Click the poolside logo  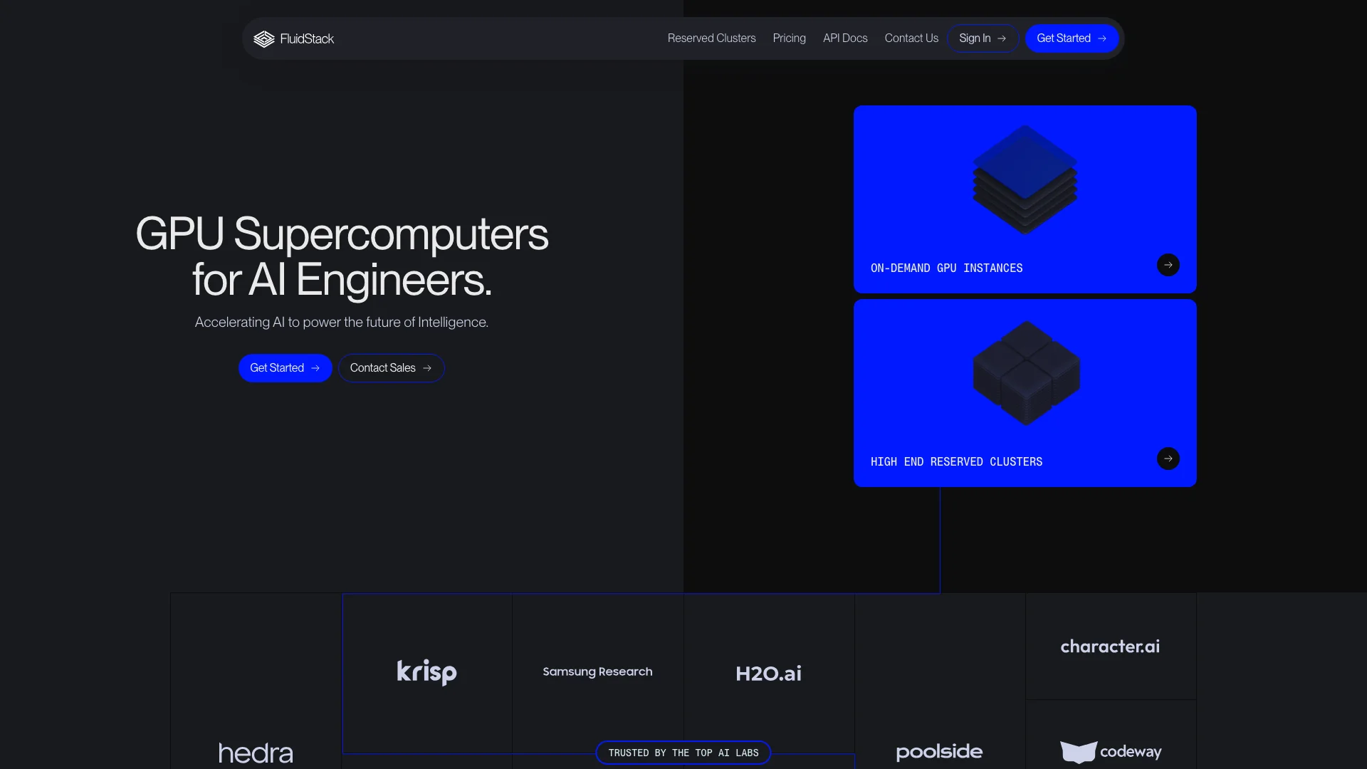939,752
